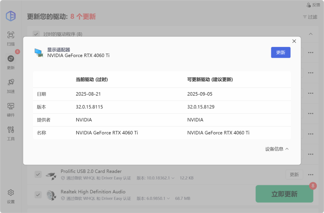Click the 68.7 MB size text
The height and width of the screenshot is (213, 324).
183,198
